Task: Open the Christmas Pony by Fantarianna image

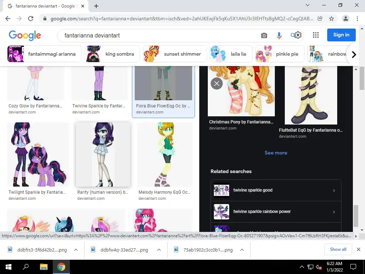Action: [x=241, y=91]
